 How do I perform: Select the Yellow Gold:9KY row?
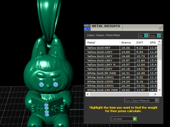pos(121,48)
